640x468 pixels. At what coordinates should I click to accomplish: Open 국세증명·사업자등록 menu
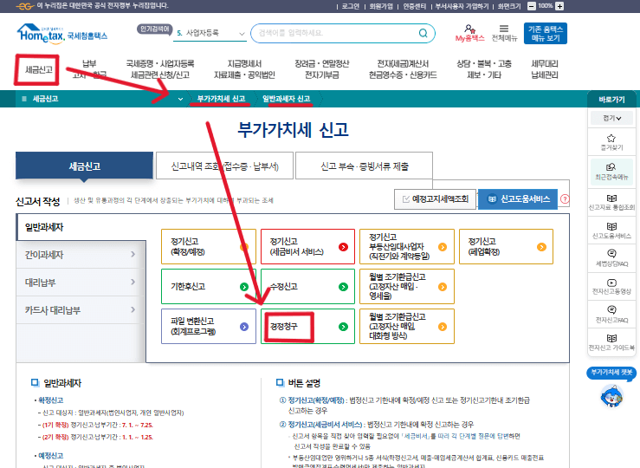click(160, 69)
